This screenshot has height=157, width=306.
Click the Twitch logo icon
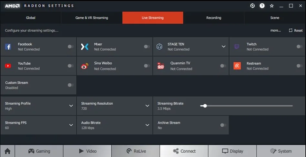[237, 47]
